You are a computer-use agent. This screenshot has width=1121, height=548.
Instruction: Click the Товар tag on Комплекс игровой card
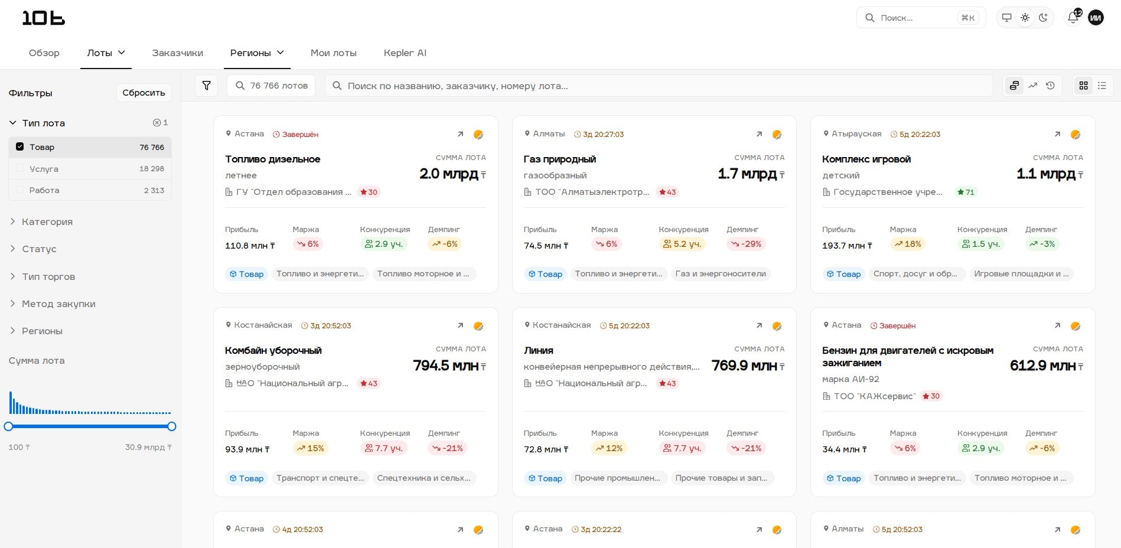point(843,274)
